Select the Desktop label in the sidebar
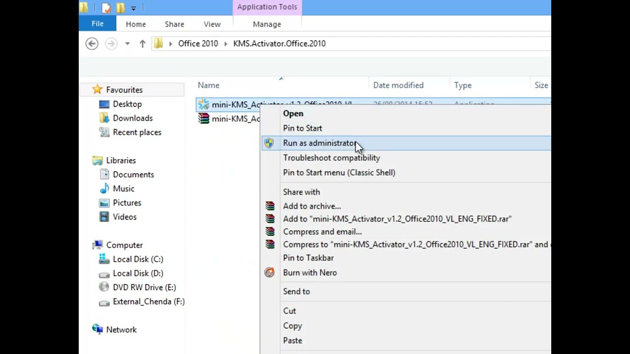 tap(127, 104)
